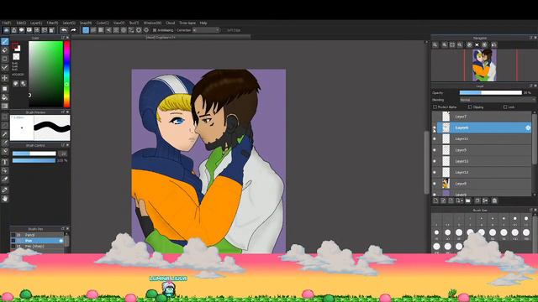
Task: Select the Move tool
Action: pos(5,78)
